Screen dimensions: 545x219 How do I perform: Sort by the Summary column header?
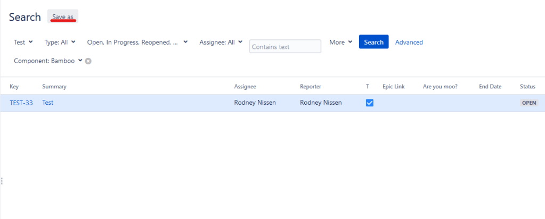pyautogui.click(x=54, y=87)
